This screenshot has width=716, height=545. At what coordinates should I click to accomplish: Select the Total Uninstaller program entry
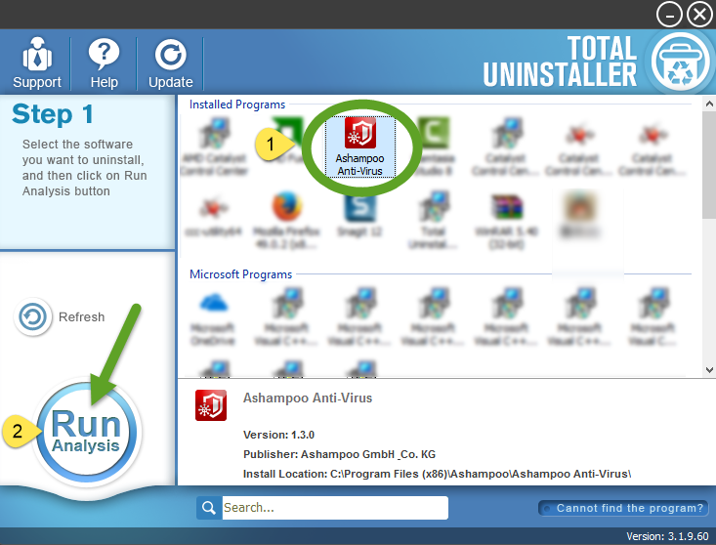pyautogui.click(x=433, y=220)
